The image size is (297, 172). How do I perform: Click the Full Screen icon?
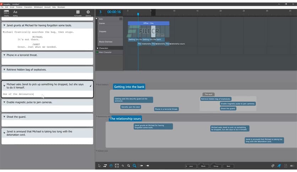78,12
